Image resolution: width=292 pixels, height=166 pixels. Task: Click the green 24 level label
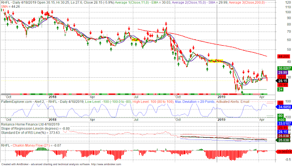280,90
